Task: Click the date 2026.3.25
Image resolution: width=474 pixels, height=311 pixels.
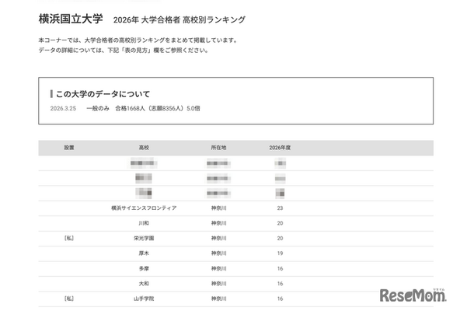Action: (x=63, y=108)
